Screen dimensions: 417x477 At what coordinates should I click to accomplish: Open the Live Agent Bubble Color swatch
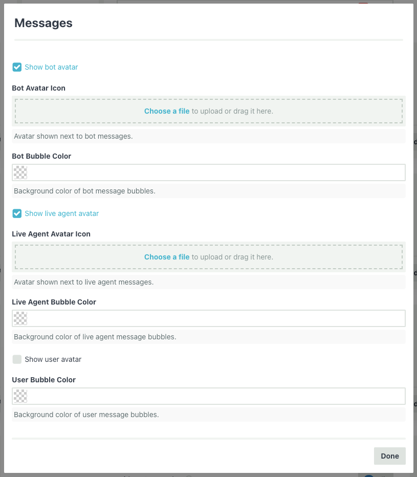(x=20, y=318)
